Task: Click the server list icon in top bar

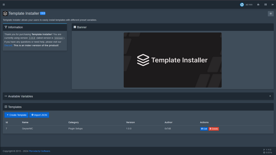Action: [x=265, y=4]
